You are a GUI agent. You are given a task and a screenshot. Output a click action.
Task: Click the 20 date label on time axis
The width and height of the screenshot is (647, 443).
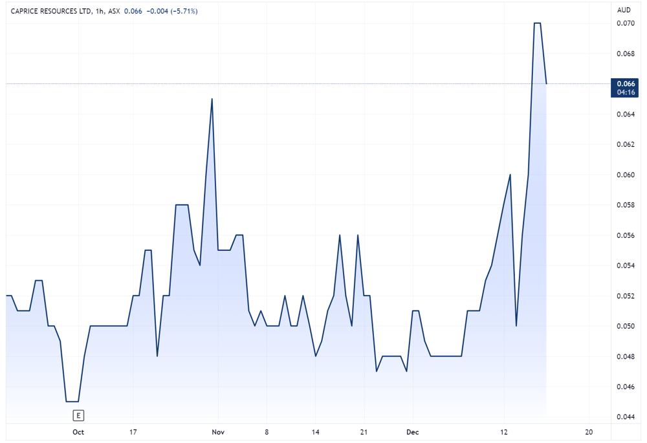[589, 432]
